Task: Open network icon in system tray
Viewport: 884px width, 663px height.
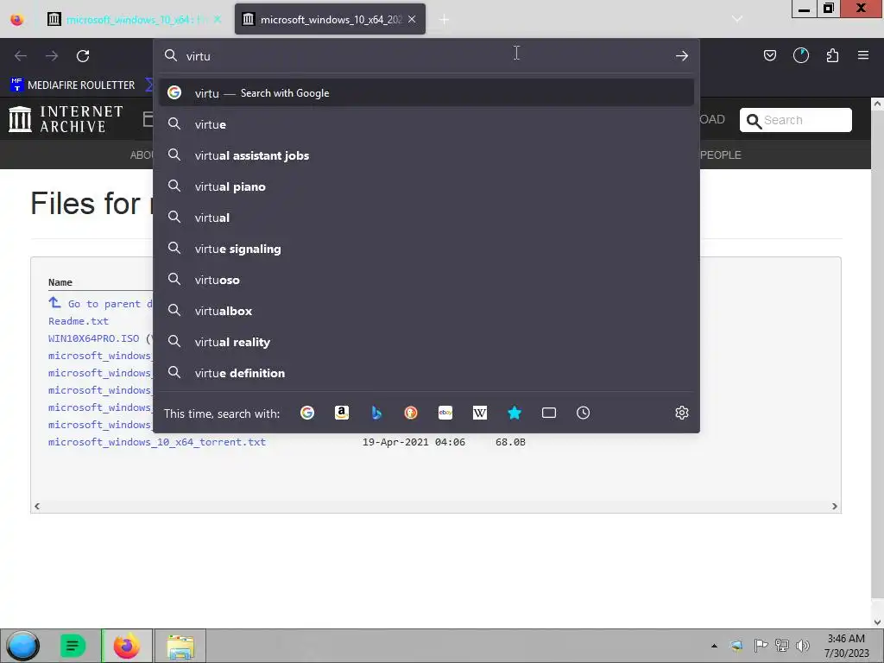Action: pyautogui.click(x=782, y=646)
